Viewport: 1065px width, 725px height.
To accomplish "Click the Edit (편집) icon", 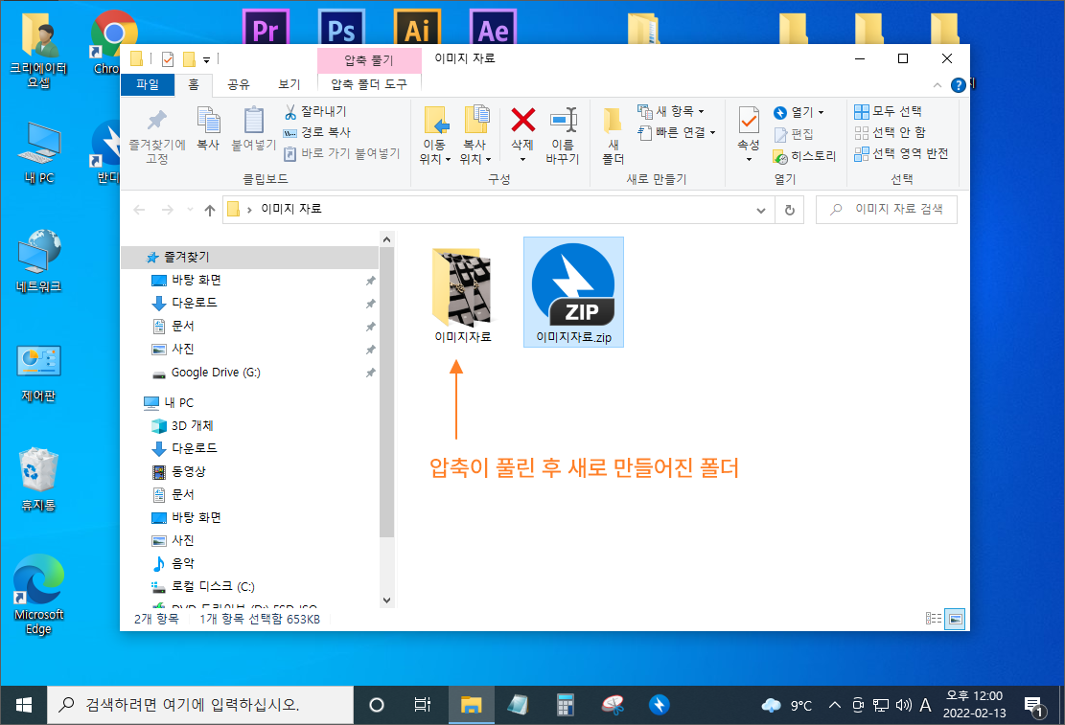I will tap(781, 134).
